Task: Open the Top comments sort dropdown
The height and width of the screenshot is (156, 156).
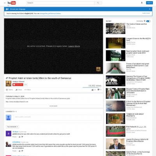Action: [12, 127]
